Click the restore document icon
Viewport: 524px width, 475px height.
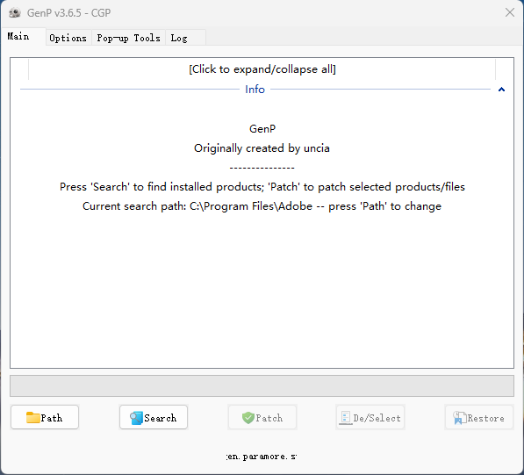pos(460,418)
